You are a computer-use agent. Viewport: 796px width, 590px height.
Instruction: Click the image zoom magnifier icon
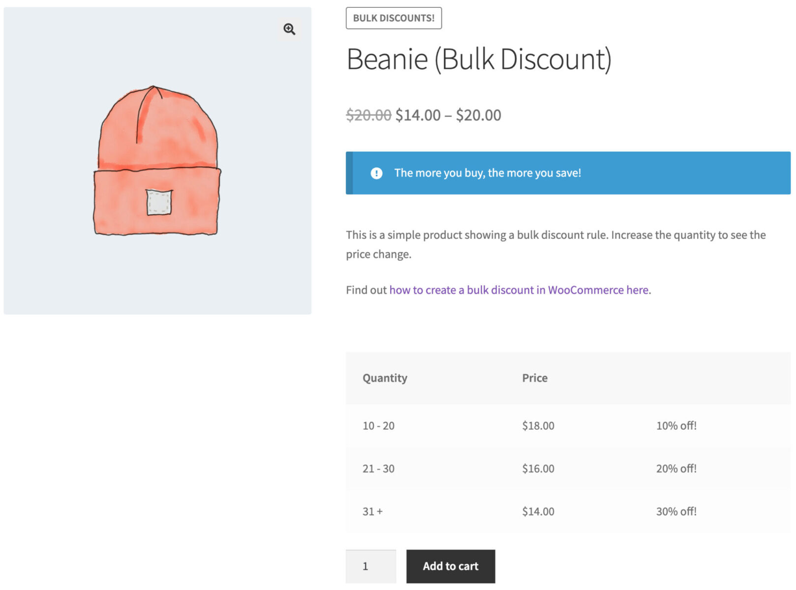pyautogui.click(x=289, y=29)
